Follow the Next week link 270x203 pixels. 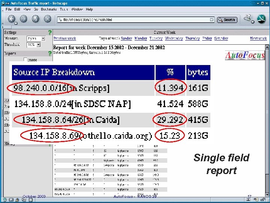(258, 38)
